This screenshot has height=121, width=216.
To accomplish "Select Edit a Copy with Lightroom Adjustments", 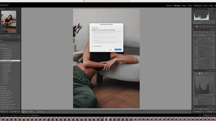I will pyautogui.click(x=93, y=30).
